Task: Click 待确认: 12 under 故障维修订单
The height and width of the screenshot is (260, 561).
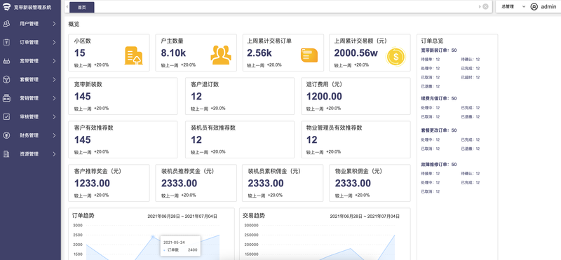Action: [x=470, y=174]
